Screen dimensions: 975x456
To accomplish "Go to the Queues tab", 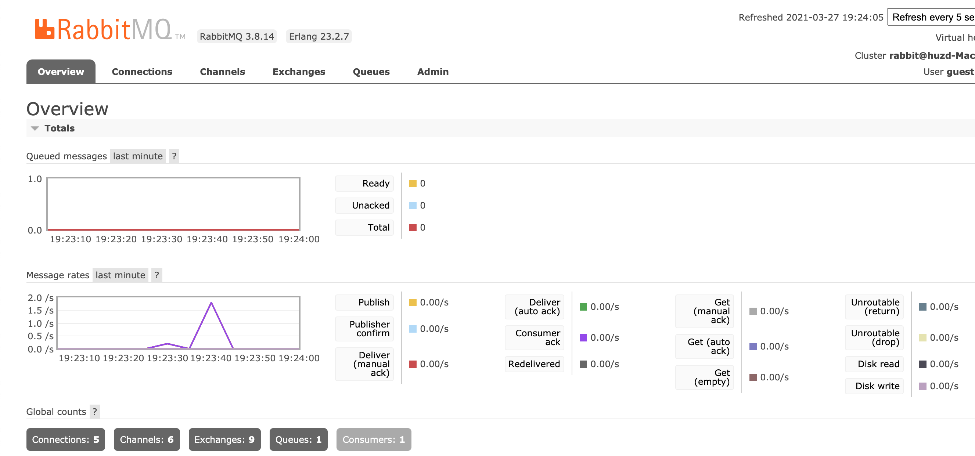I will click(371, 72).
